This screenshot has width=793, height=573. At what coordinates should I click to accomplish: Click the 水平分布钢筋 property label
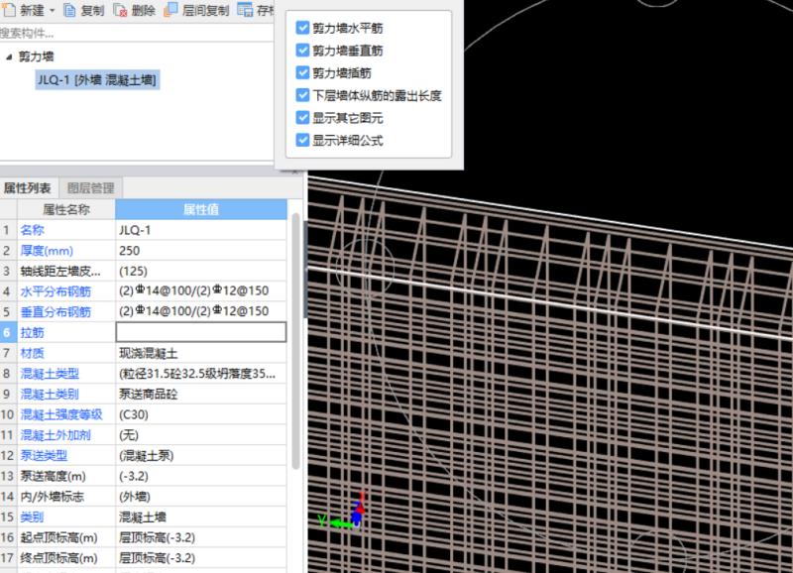point(56,291)
